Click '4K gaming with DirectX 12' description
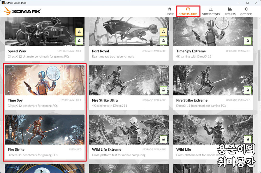 [194, 57]
